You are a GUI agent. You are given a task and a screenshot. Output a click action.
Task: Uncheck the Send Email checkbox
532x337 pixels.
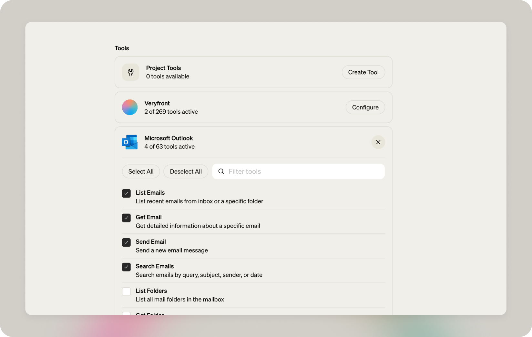[126, 242]
